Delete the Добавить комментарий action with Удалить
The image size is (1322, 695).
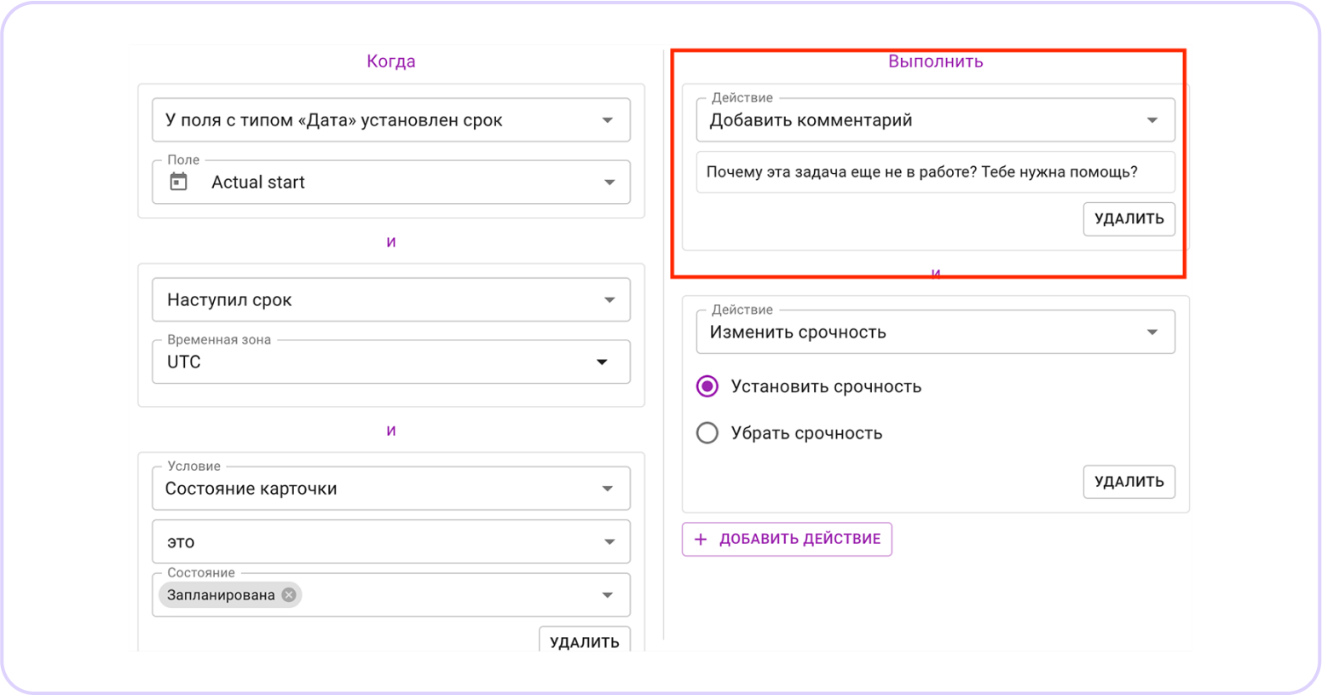click(1129, 219)
